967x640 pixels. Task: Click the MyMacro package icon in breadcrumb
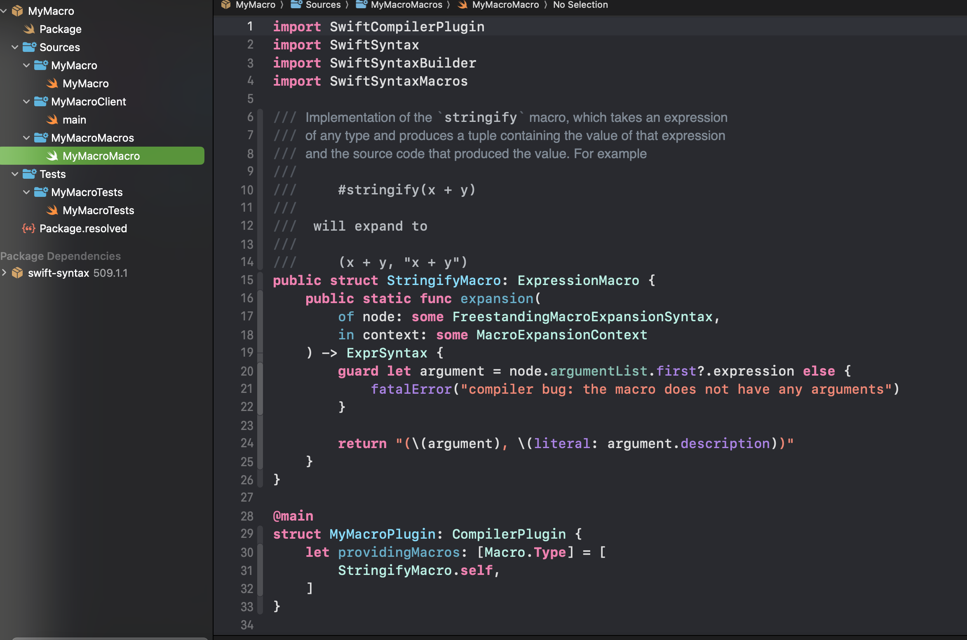[226, 5]
